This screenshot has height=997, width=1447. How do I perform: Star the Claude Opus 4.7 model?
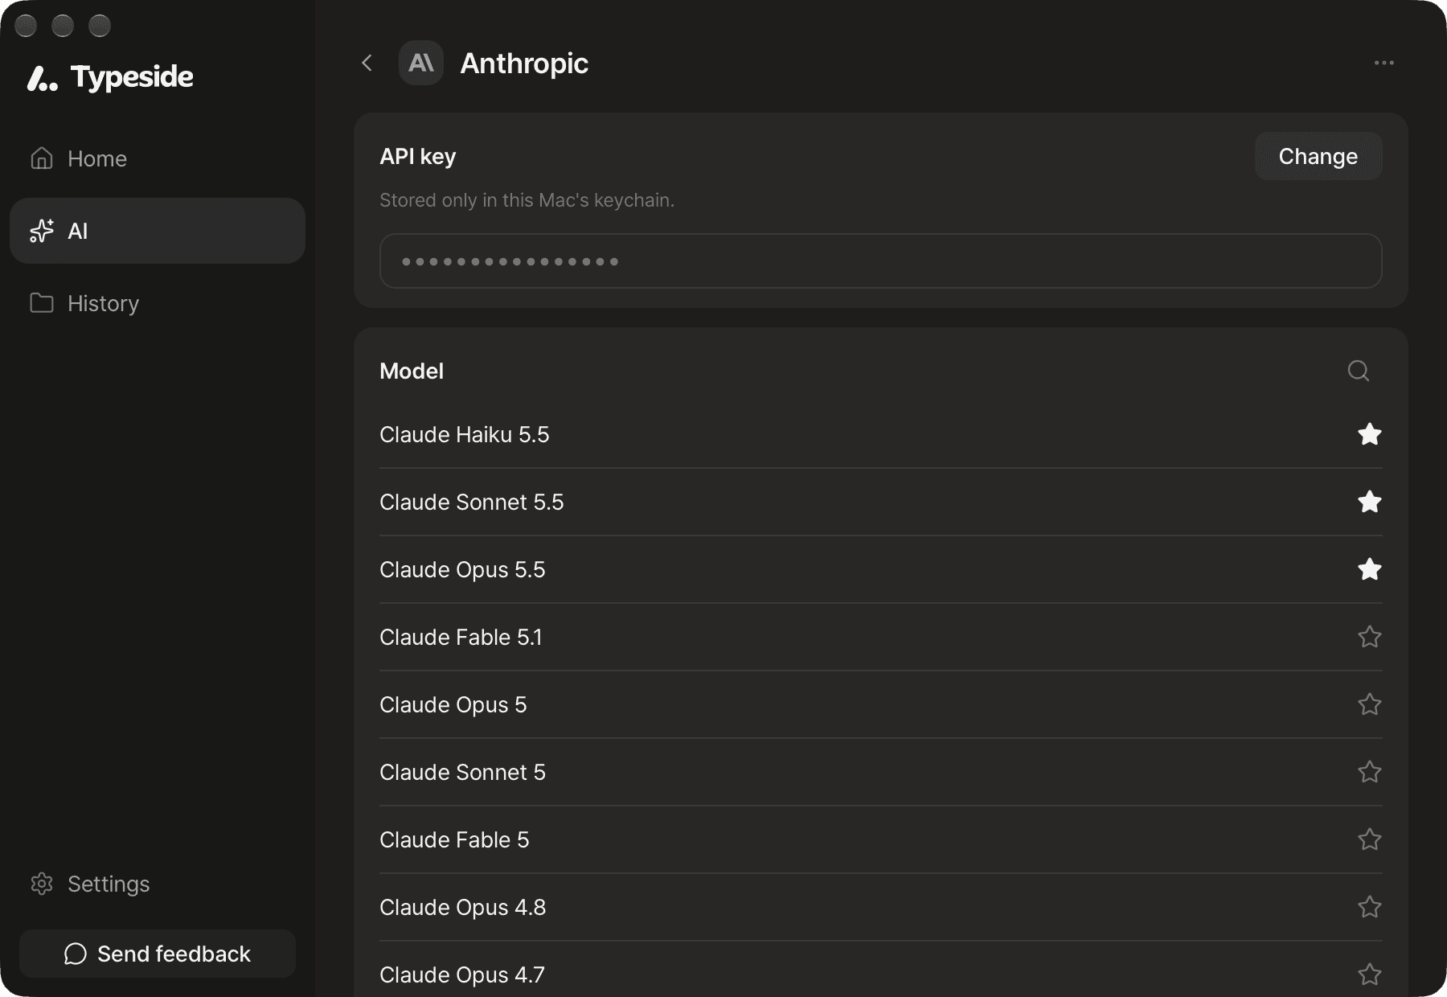click(x=1369, y=974)
